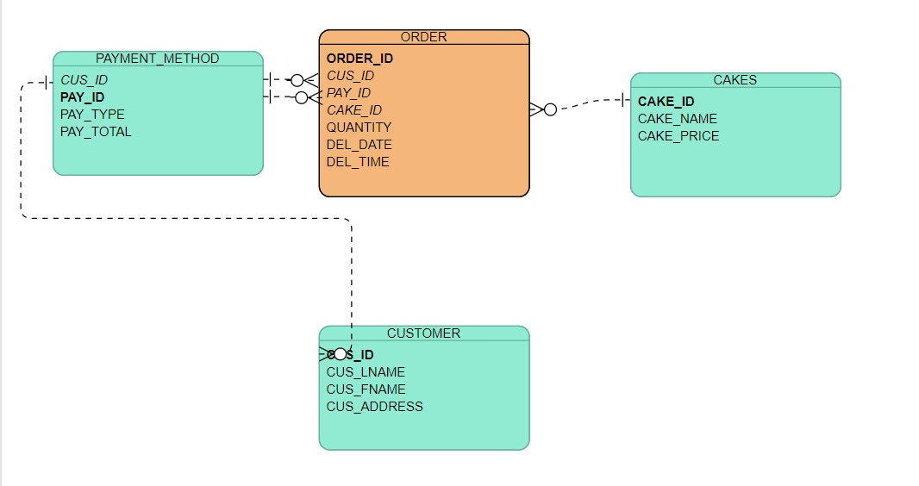Select CAKE_ID foreign key in ORDER

click(x=354, y=110)
